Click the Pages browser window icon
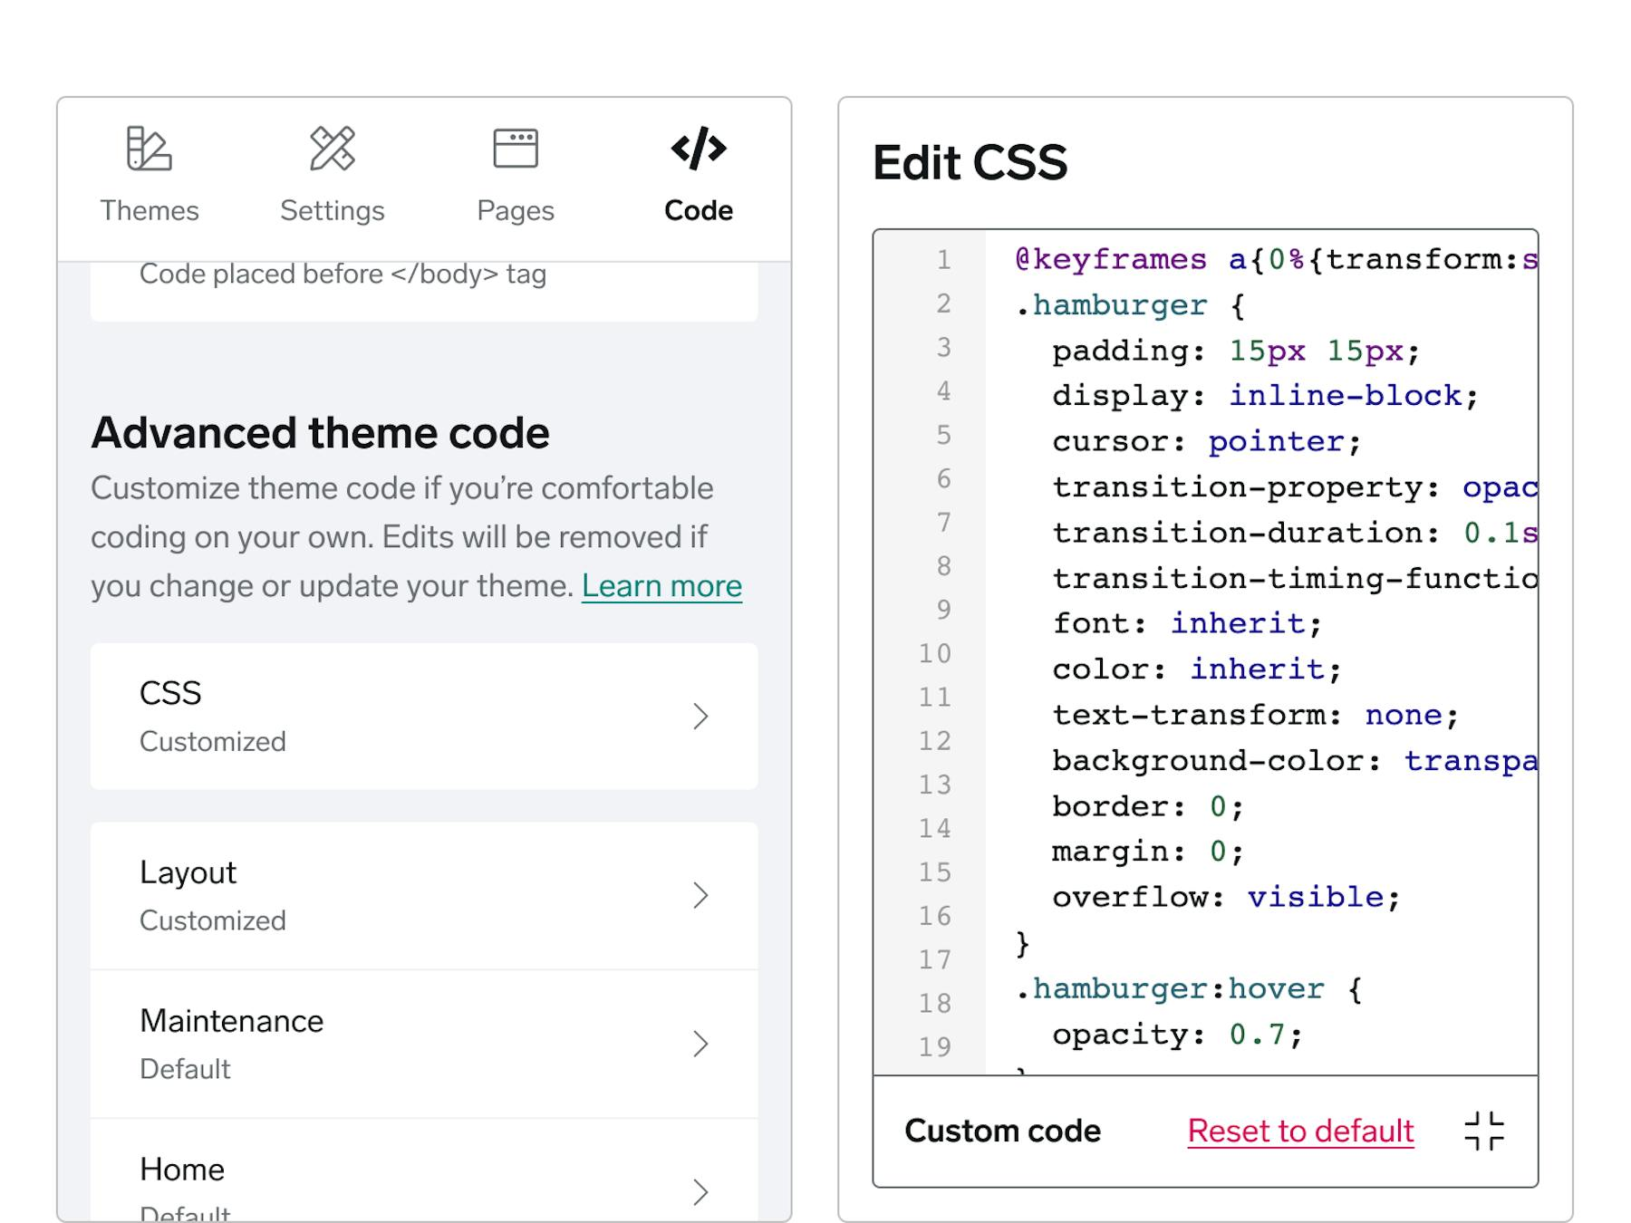 pyautogui.click(x=516, y=149)
